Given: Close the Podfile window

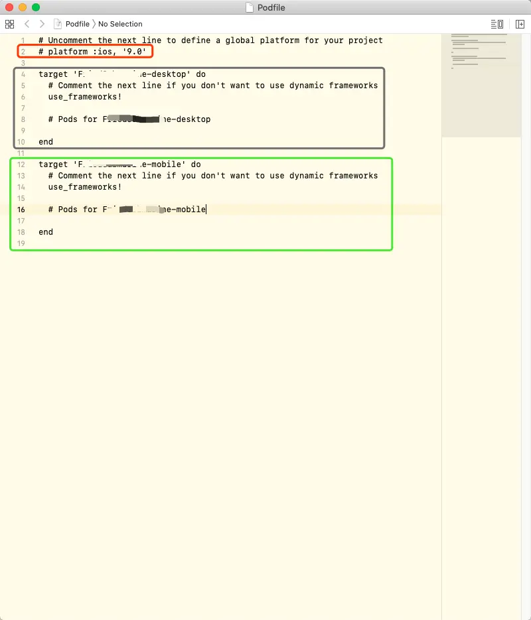Looking at the screenshot, I should click(9, 7).
